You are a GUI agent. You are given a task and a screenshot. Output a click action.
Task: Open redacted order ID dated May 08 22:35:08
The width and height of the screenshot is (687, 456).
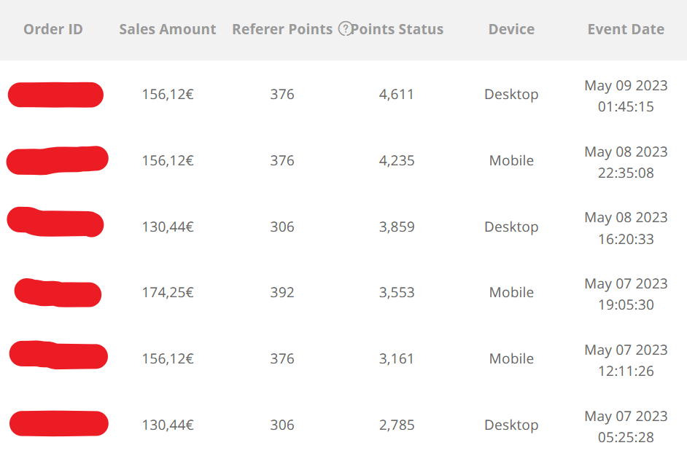(57, 160)
